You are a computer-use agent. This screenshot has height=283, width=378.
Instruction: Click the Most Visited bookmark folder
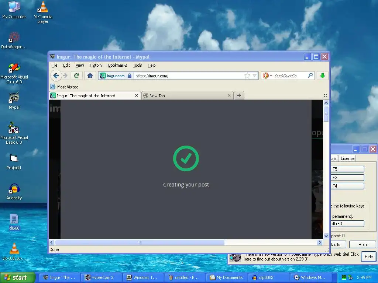[64, 87]
